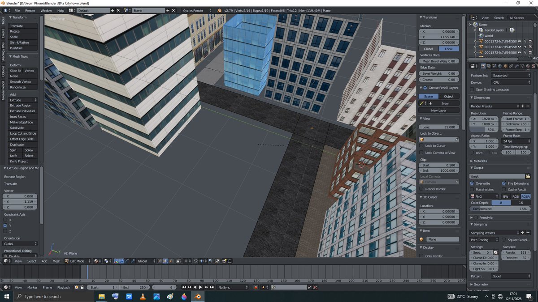Open Texture properties tab checker icon

pos(534,66)
